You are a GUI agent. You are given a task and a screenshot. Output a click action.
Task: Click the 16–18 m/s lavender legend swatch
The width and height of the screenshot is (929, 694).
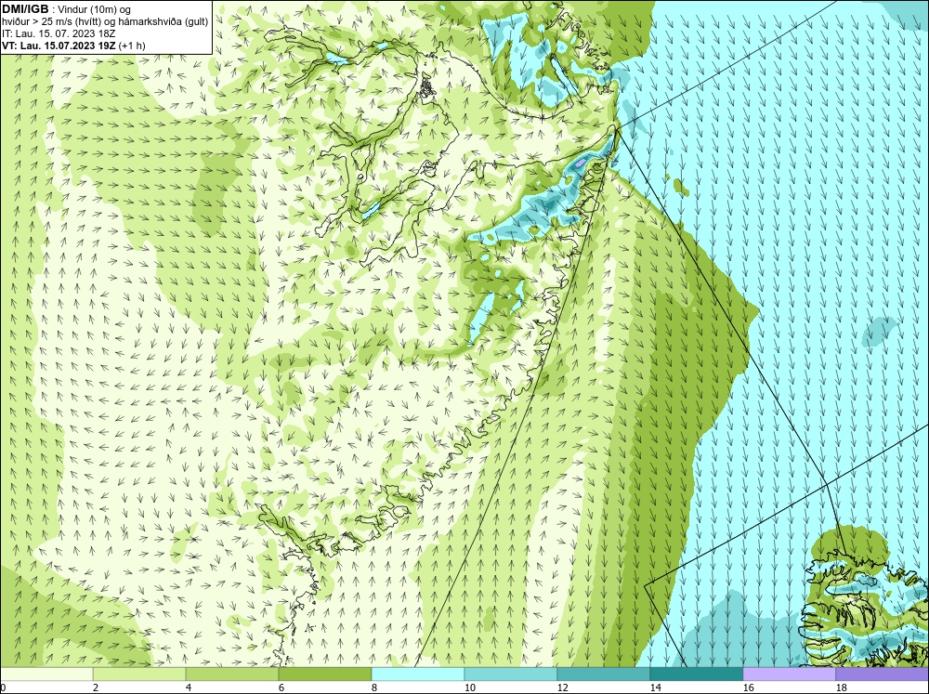pos(789,674)
